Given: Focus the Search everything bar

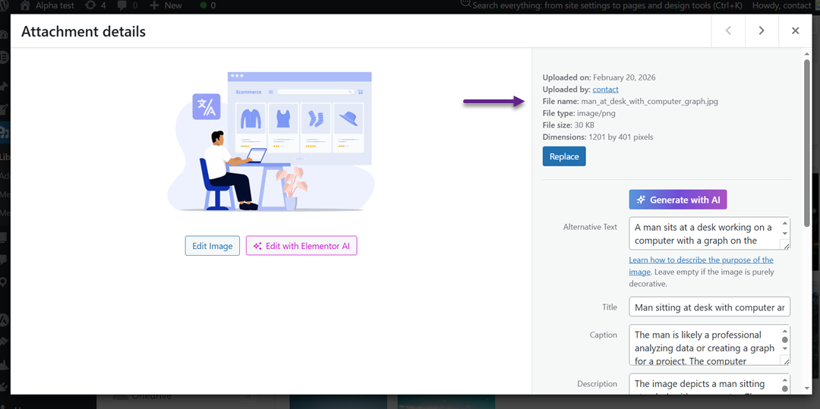Looking at the screenshot, I should coord(602,6).
